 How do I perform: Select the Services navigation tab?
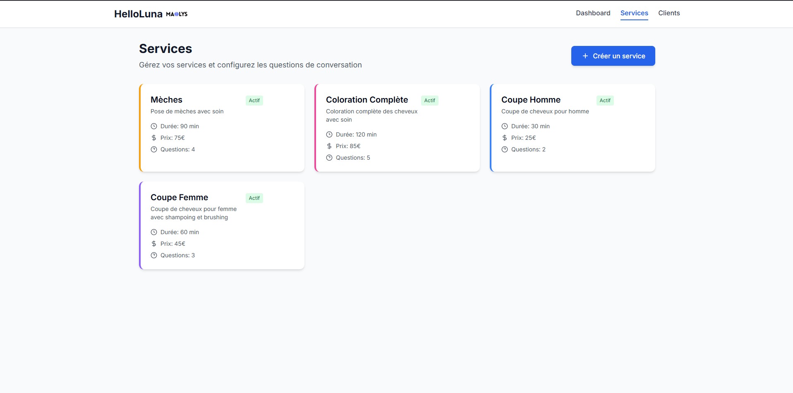pyautogui.click(x=634, y=13)
